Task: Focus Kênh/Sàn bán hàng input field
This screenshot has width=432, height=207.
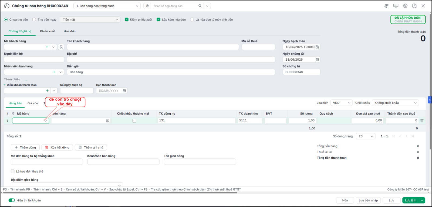Action: pos(123,162)
